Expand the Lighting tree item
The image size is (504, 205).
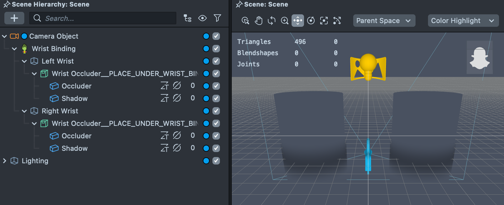point(5,161)
